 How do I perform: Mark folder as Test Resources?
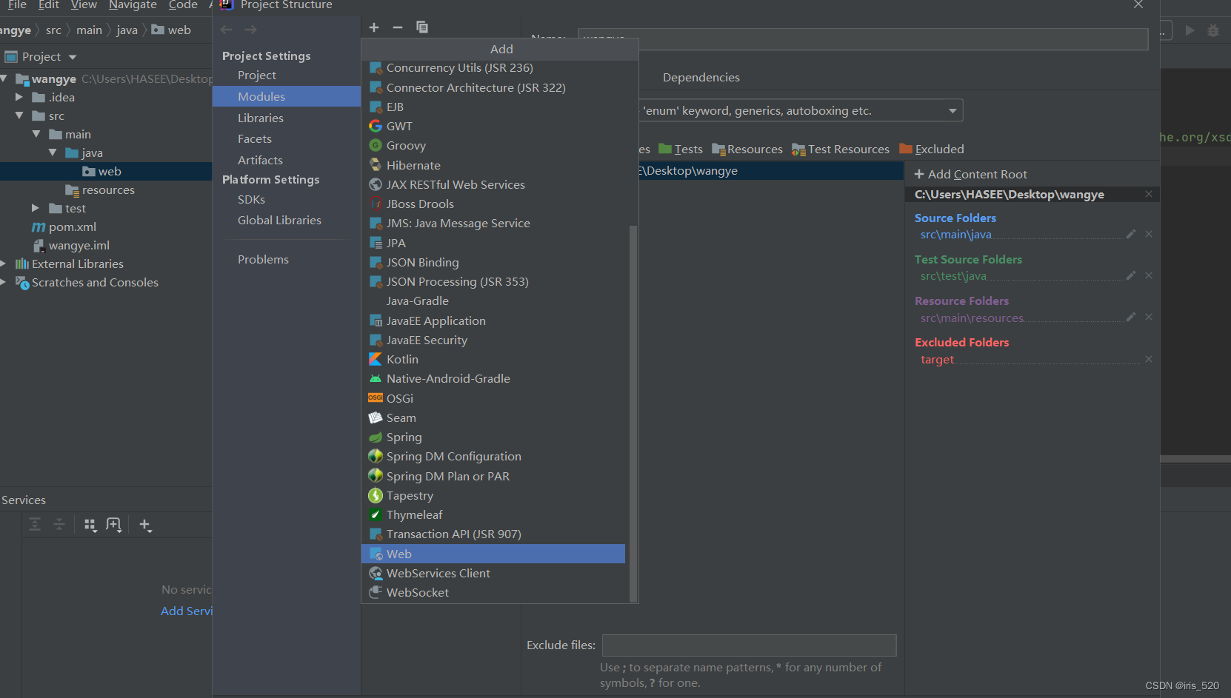[x=841, y=150]
